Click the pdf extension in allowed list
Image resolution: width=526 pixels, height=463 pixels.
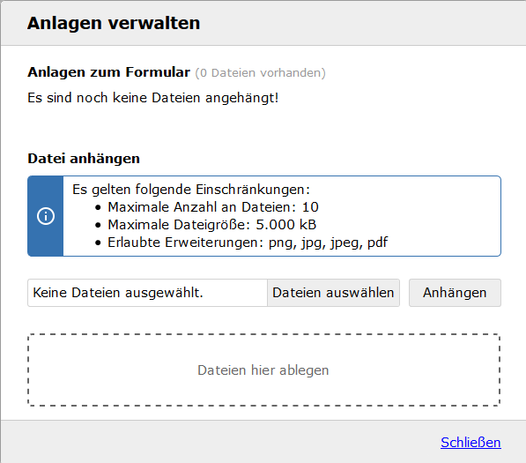tap(377, 243)
